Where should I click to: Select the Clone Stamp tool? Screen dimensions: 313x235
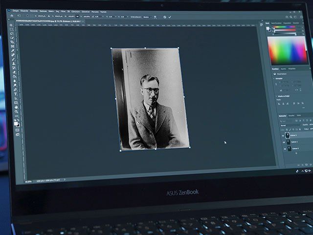click(x=14, y=64)
